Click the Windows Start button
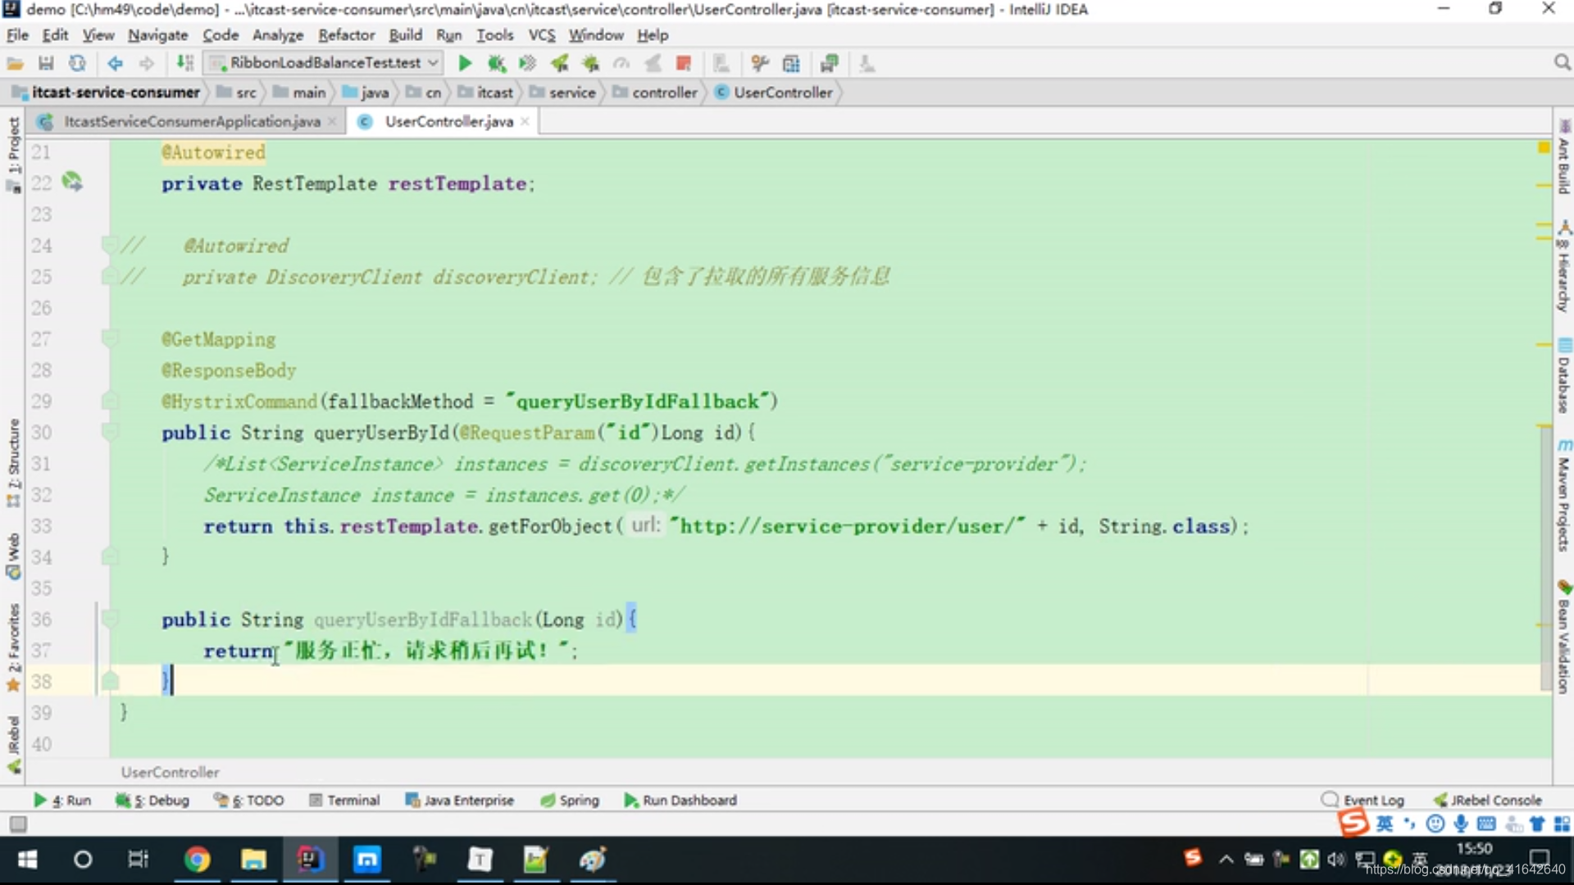 tap(27, 859)
